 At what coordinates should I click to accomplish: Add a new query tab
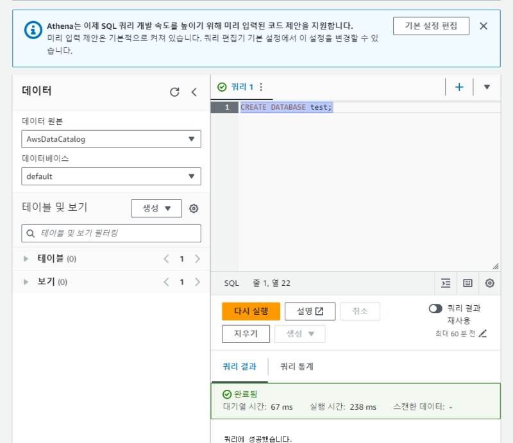(459, 87)
